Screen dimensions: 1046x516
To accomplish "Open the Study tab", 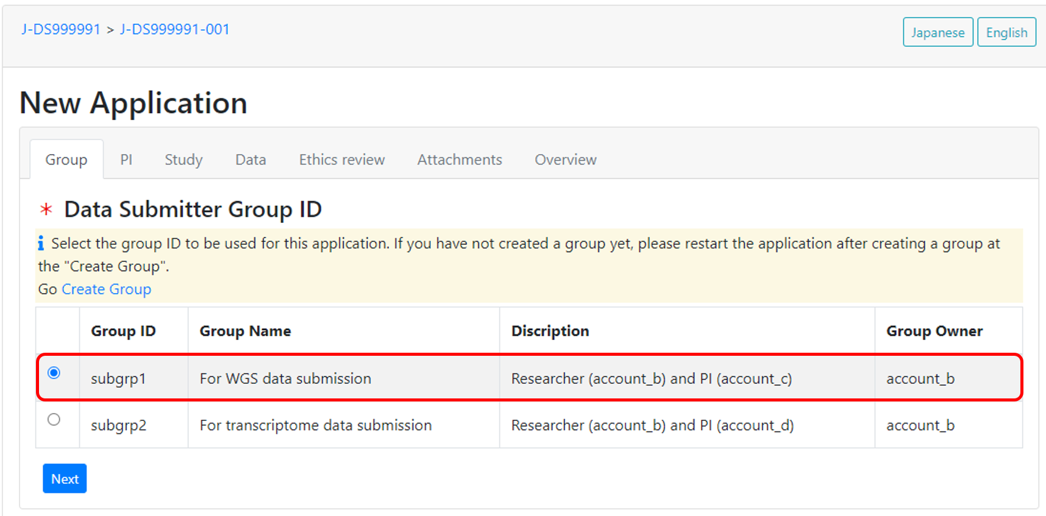I will [x=183, y=160].
